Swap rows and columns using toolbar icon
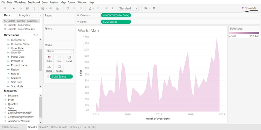Image resolution: width=261 pixels, height=130 pixels. [x=68, y=8]
